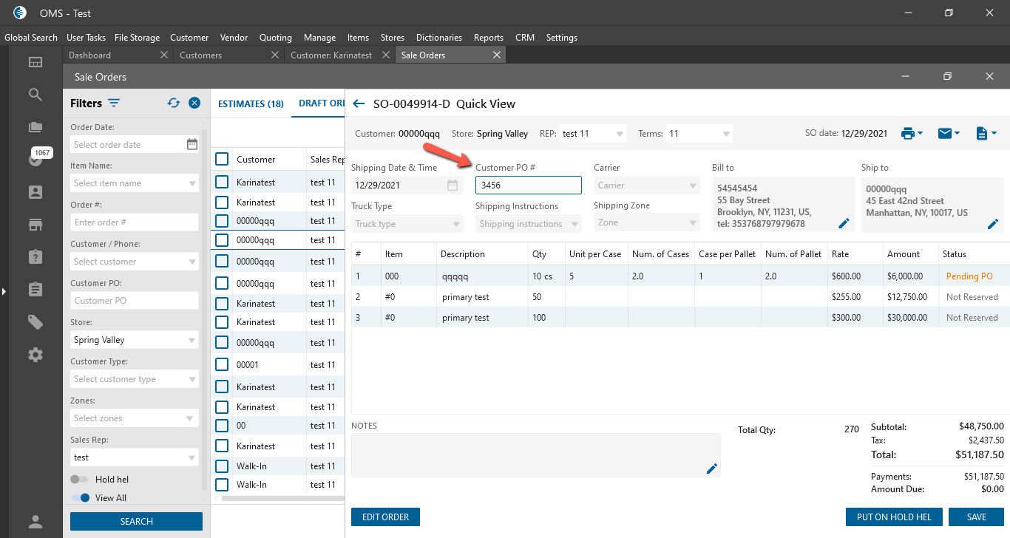Click the Customer PO # input field
Screen dimensions: 1010x538
[528, 185]
